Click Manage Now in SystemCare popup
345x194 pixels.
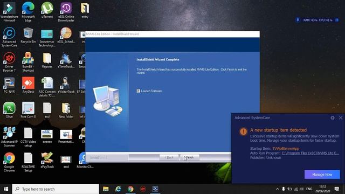[x=322, y=175]
